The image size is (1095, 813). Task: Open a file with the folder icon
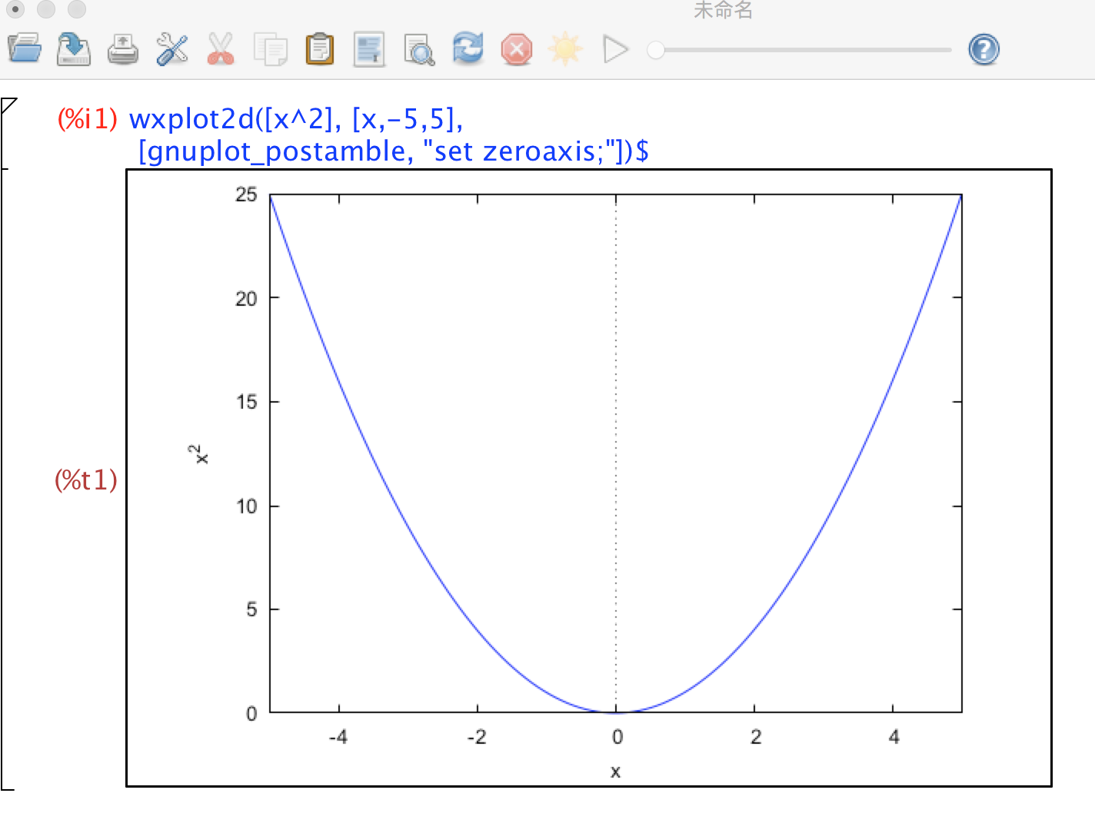pos(25,49)
